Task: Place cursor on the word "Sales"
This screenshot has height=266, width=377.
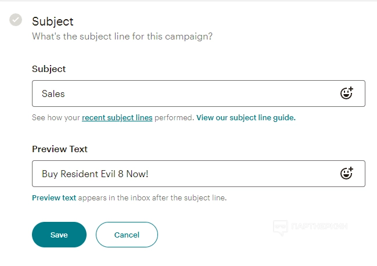Action: tap(53, 94)
